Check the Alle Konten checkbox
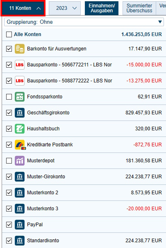This screenshot has height=248, width=166. point(9,34)
